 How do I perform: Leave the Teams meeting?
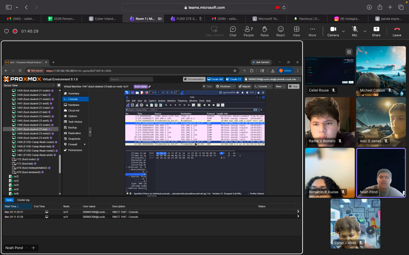(397, 31)
